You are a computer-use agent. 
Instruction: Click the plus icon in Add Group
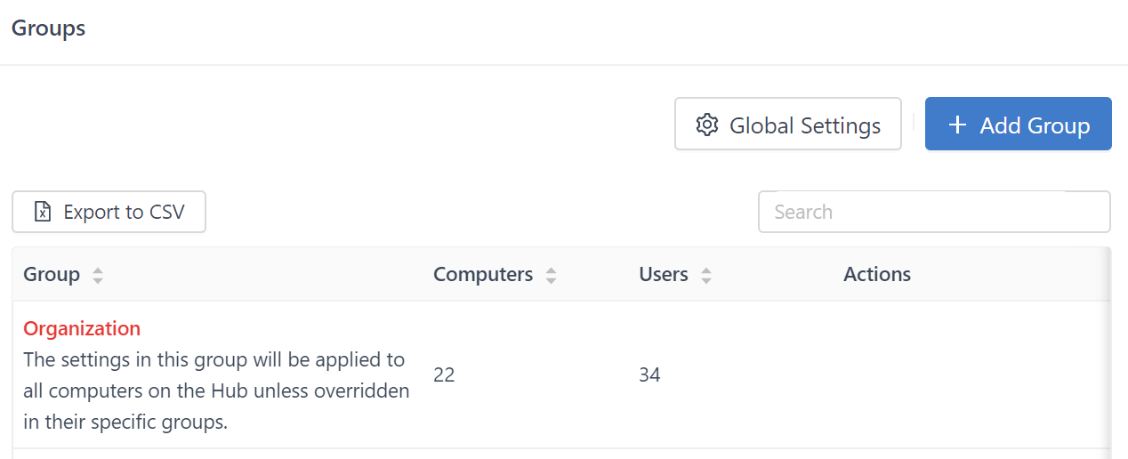click(x=957, y=125)
